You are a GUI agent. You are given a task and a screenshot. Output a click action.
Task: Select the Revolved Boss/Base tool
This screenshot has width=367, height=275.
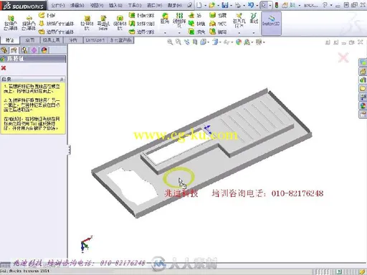tap(29, 23)
